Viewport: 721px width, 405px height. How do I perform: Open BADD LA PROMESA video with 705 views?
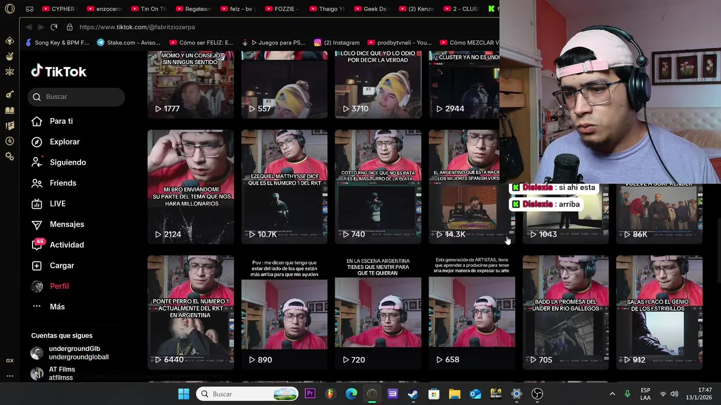[x=566, y=312]
